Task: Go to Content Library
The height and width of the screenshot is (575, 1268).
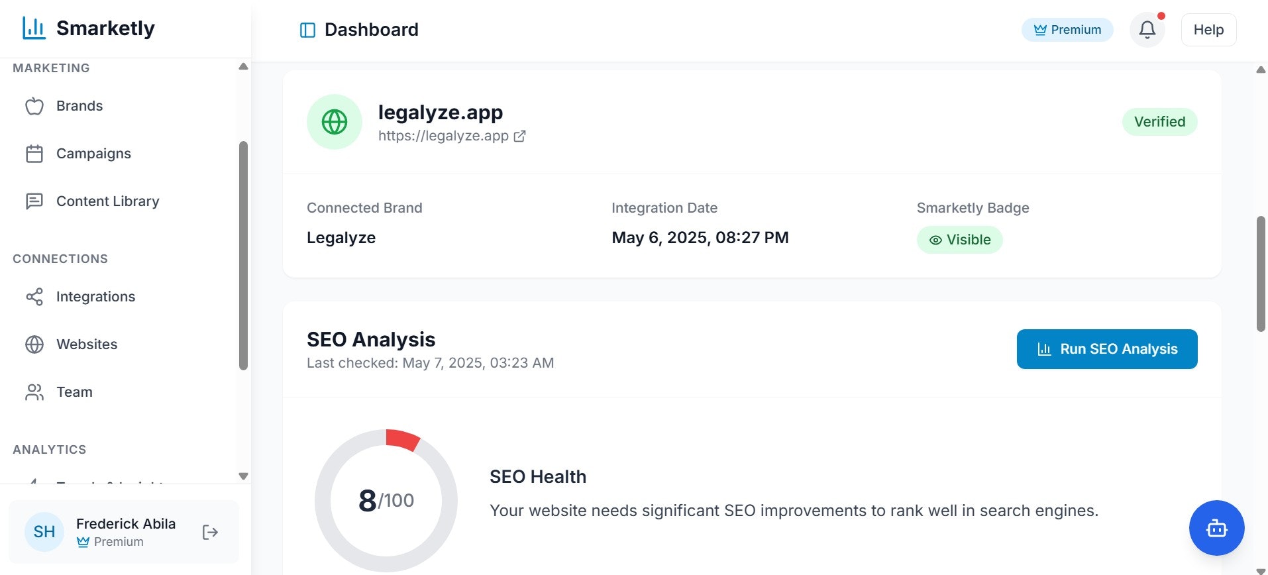Action: pos(107,201)
